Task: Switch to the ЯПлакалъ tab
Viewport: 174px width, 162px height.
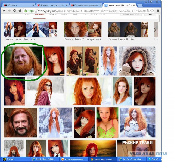Action: pyautogui.click(x=18, y=5)
